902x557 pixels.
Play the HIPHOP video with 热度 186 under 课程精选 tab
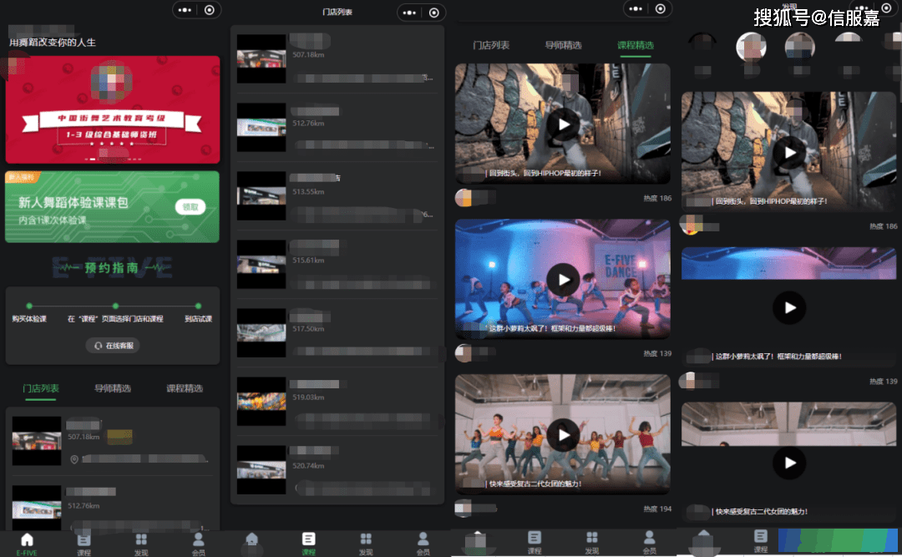pyautogui.click(x=563, y=124)
